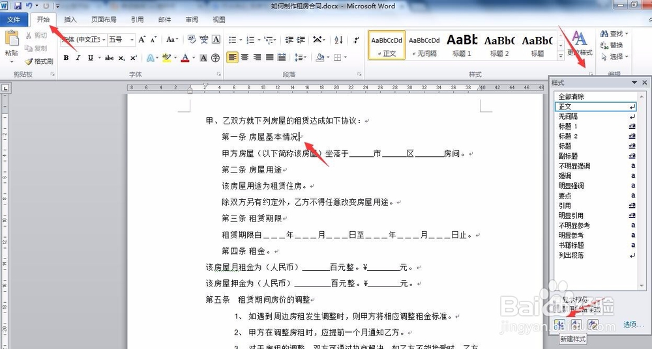Click the Grow Font icon
Screen dimensions: 652x349
click(142, 40)
